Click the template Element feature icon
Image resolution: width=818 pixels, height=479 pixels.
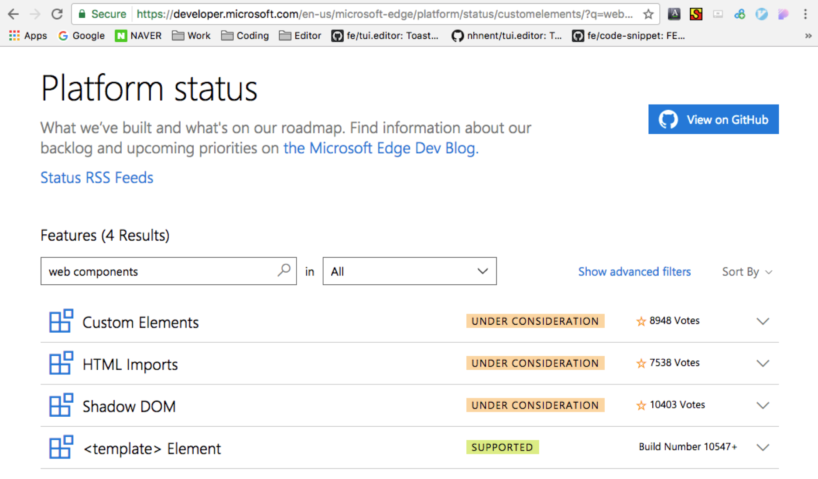[x=61, y=447]
